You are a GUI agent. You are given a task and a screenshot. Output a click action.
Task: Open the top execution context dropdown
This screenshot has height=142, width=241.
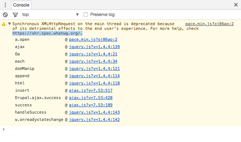50,15
